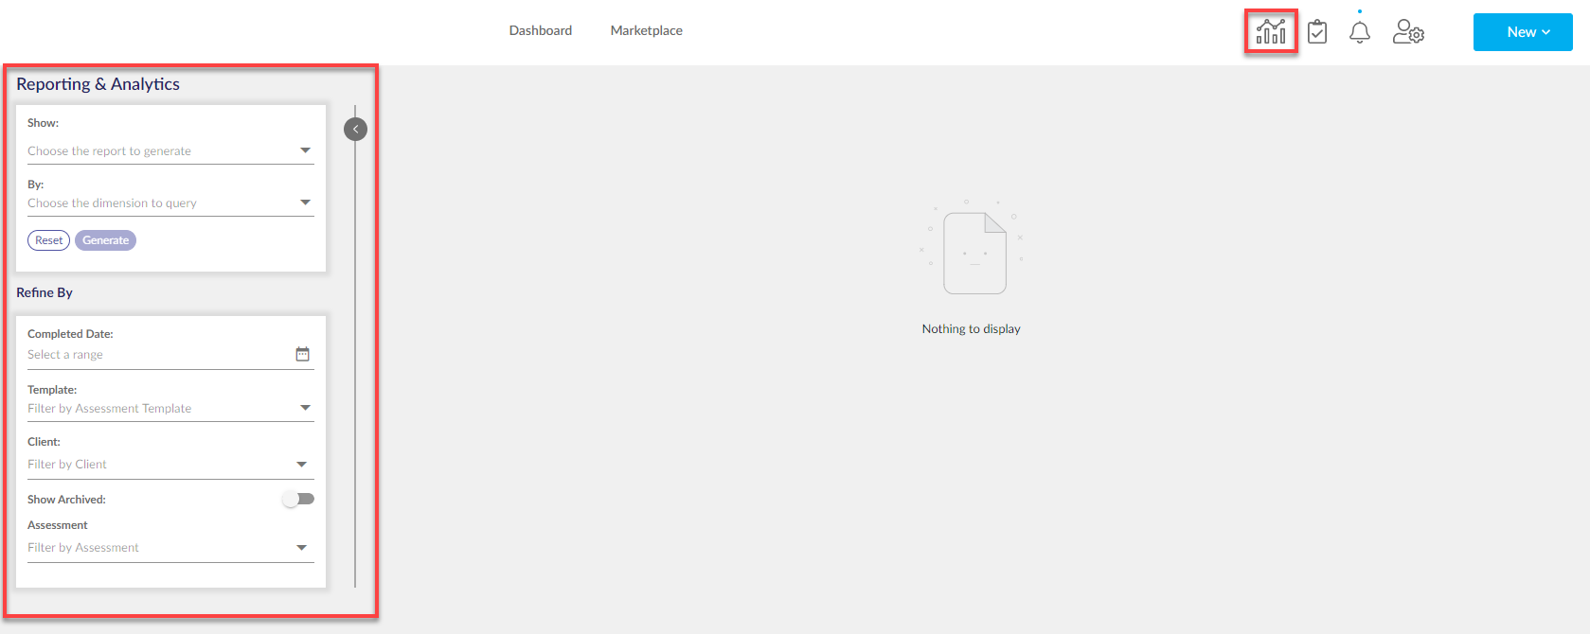This screenshot has width=1590, height=634.
Task: Open the user settings gear icon
Action: coord(1408,32)
